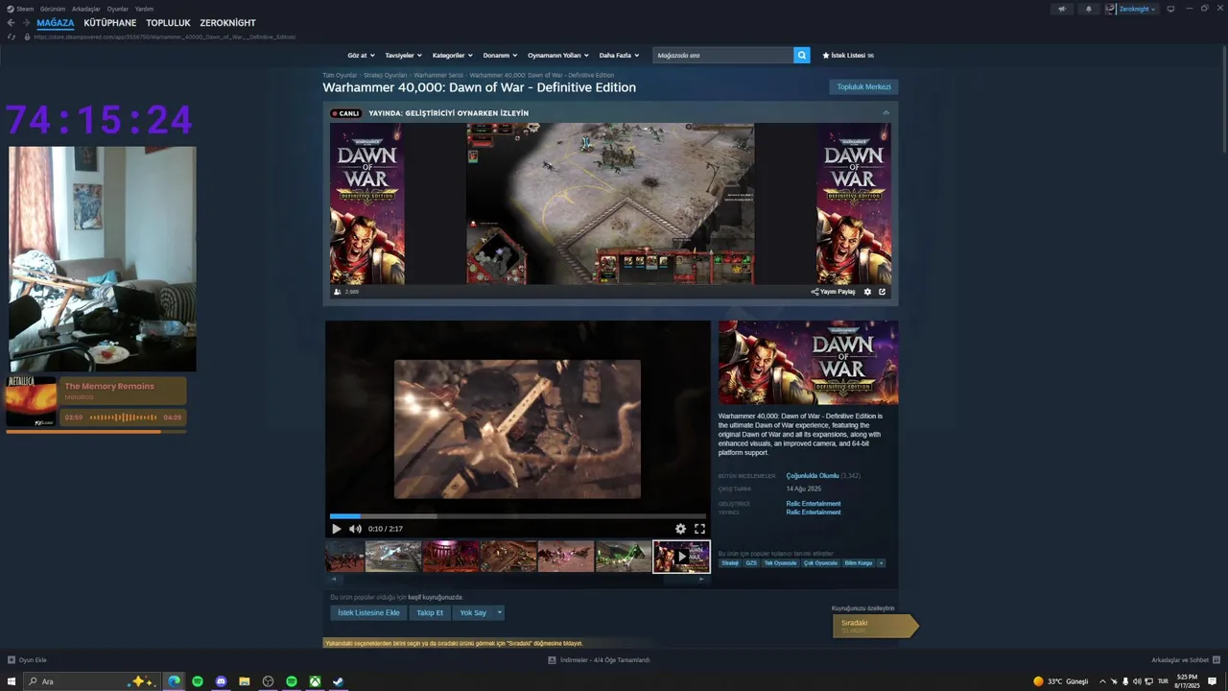
Task: Enter fullscreen for the trailer video
Action: point(699,529)
